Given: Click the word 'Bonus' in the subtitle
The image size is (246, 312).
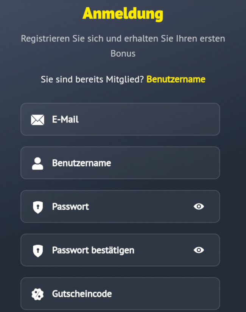Looking at the screenshot, I should 123,53.
